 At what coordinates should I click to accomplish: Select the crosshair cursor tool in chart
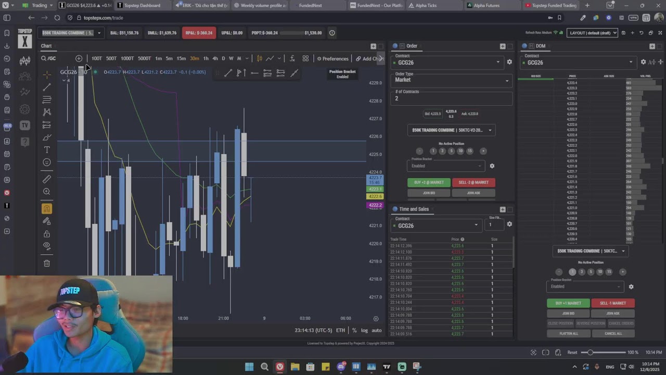(47, 74)
